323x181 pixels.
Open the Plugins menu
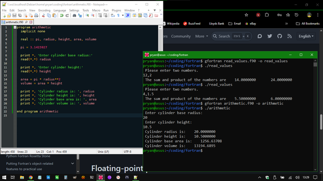point(117,10)
